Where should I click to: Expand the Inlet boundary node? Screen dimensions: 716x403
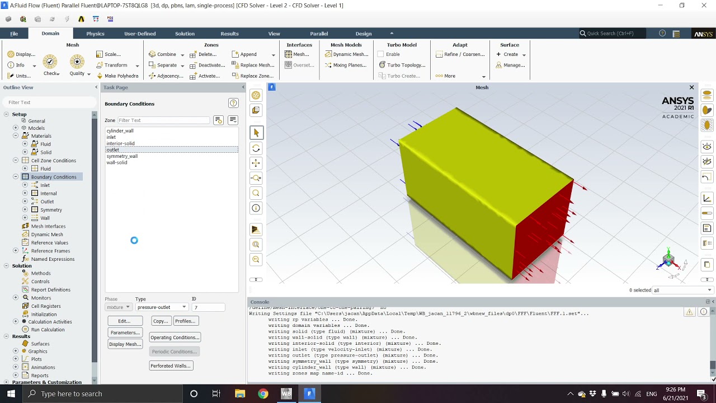(25, 185)
